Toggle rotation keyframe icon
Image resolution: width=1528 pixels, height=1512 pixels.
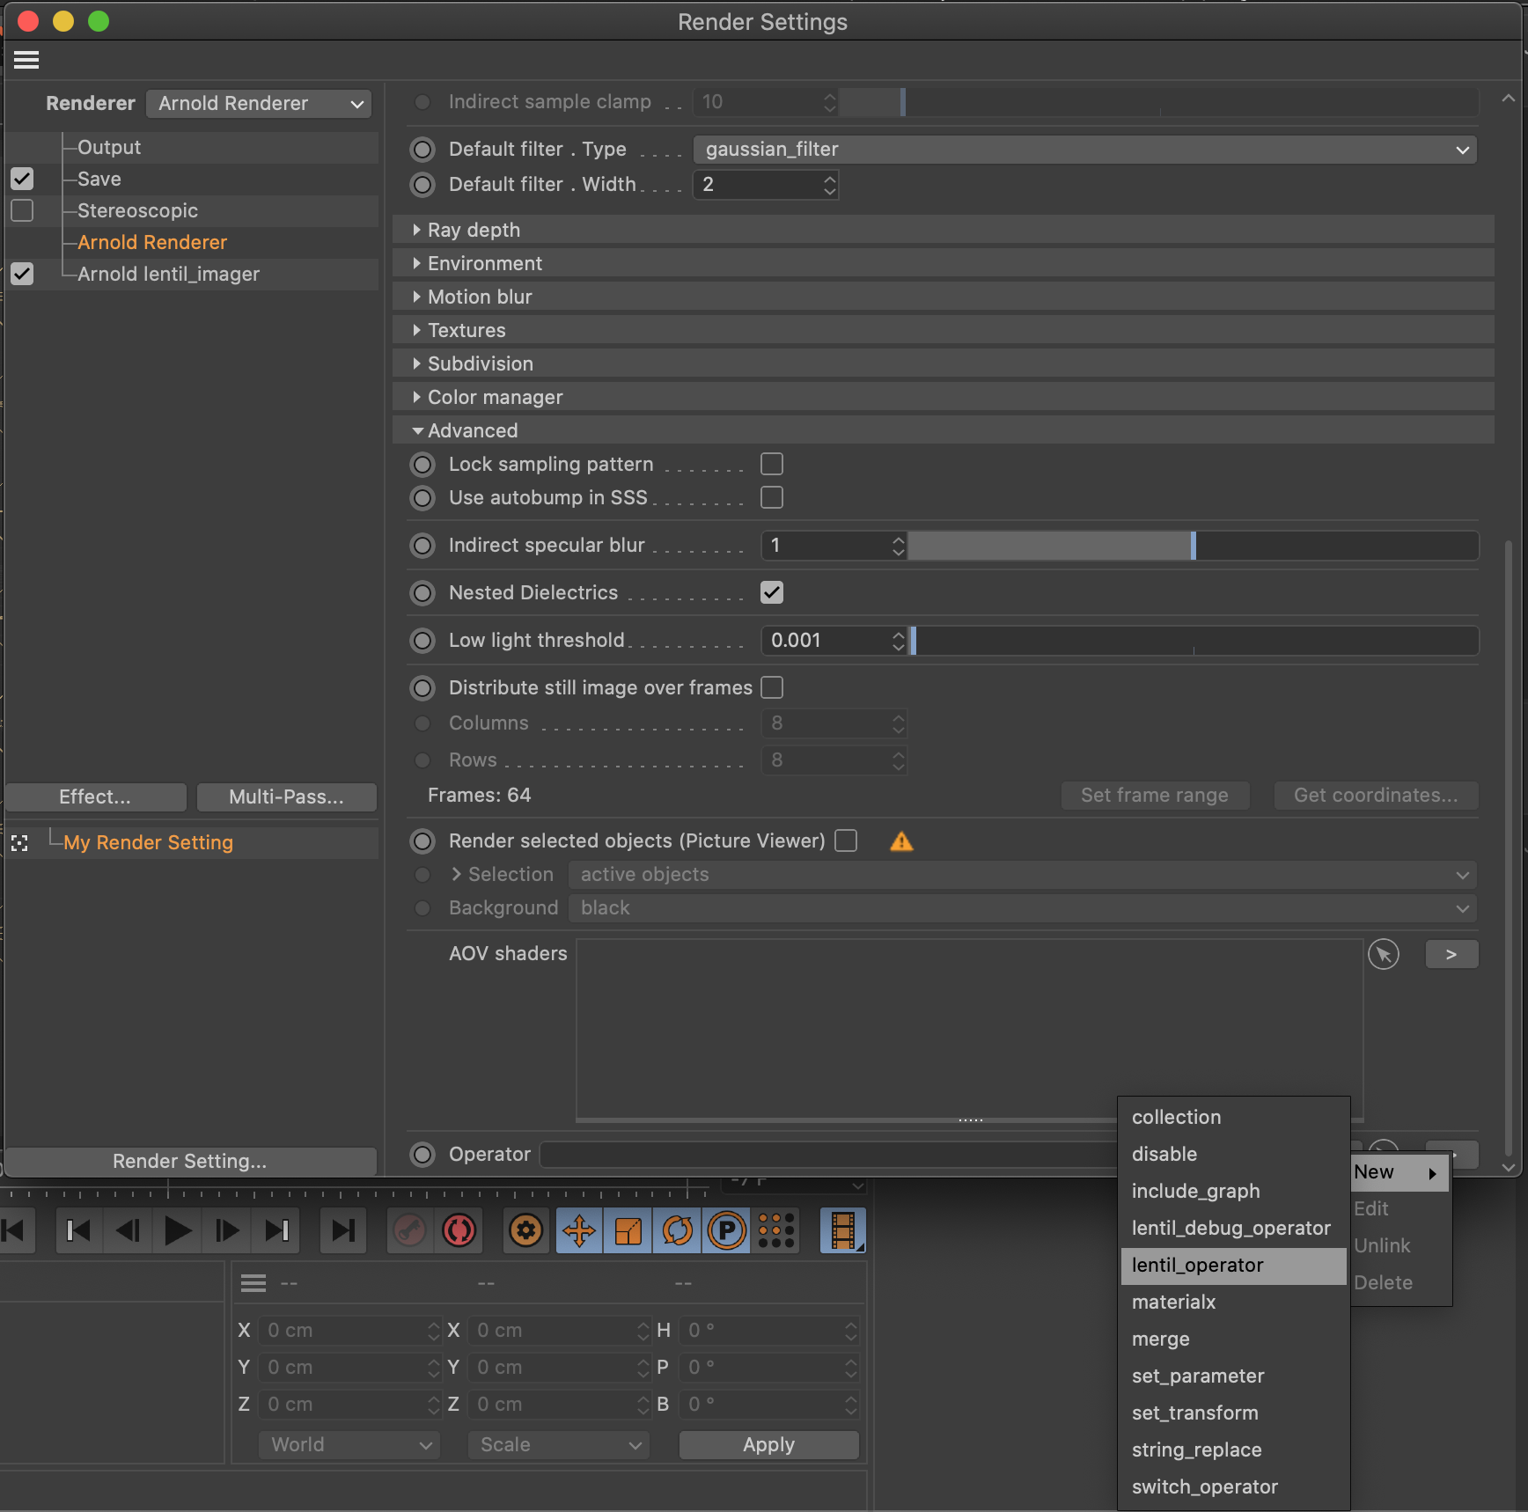click(x=678, y=1230)
